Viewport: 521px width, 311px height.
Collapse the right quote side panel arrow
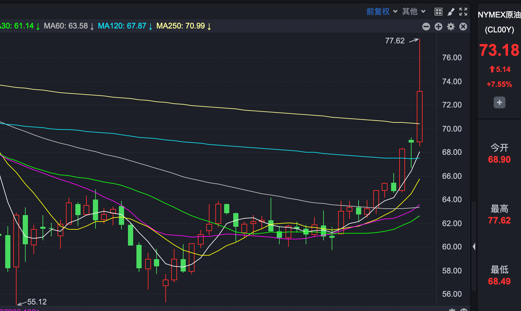point(474,247)
